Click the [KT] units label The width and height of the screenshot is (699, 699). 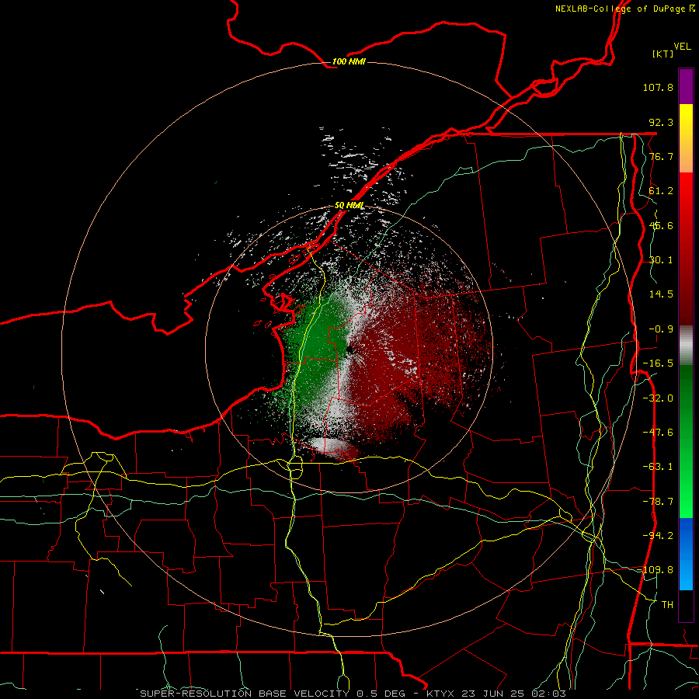pos(662,54)
